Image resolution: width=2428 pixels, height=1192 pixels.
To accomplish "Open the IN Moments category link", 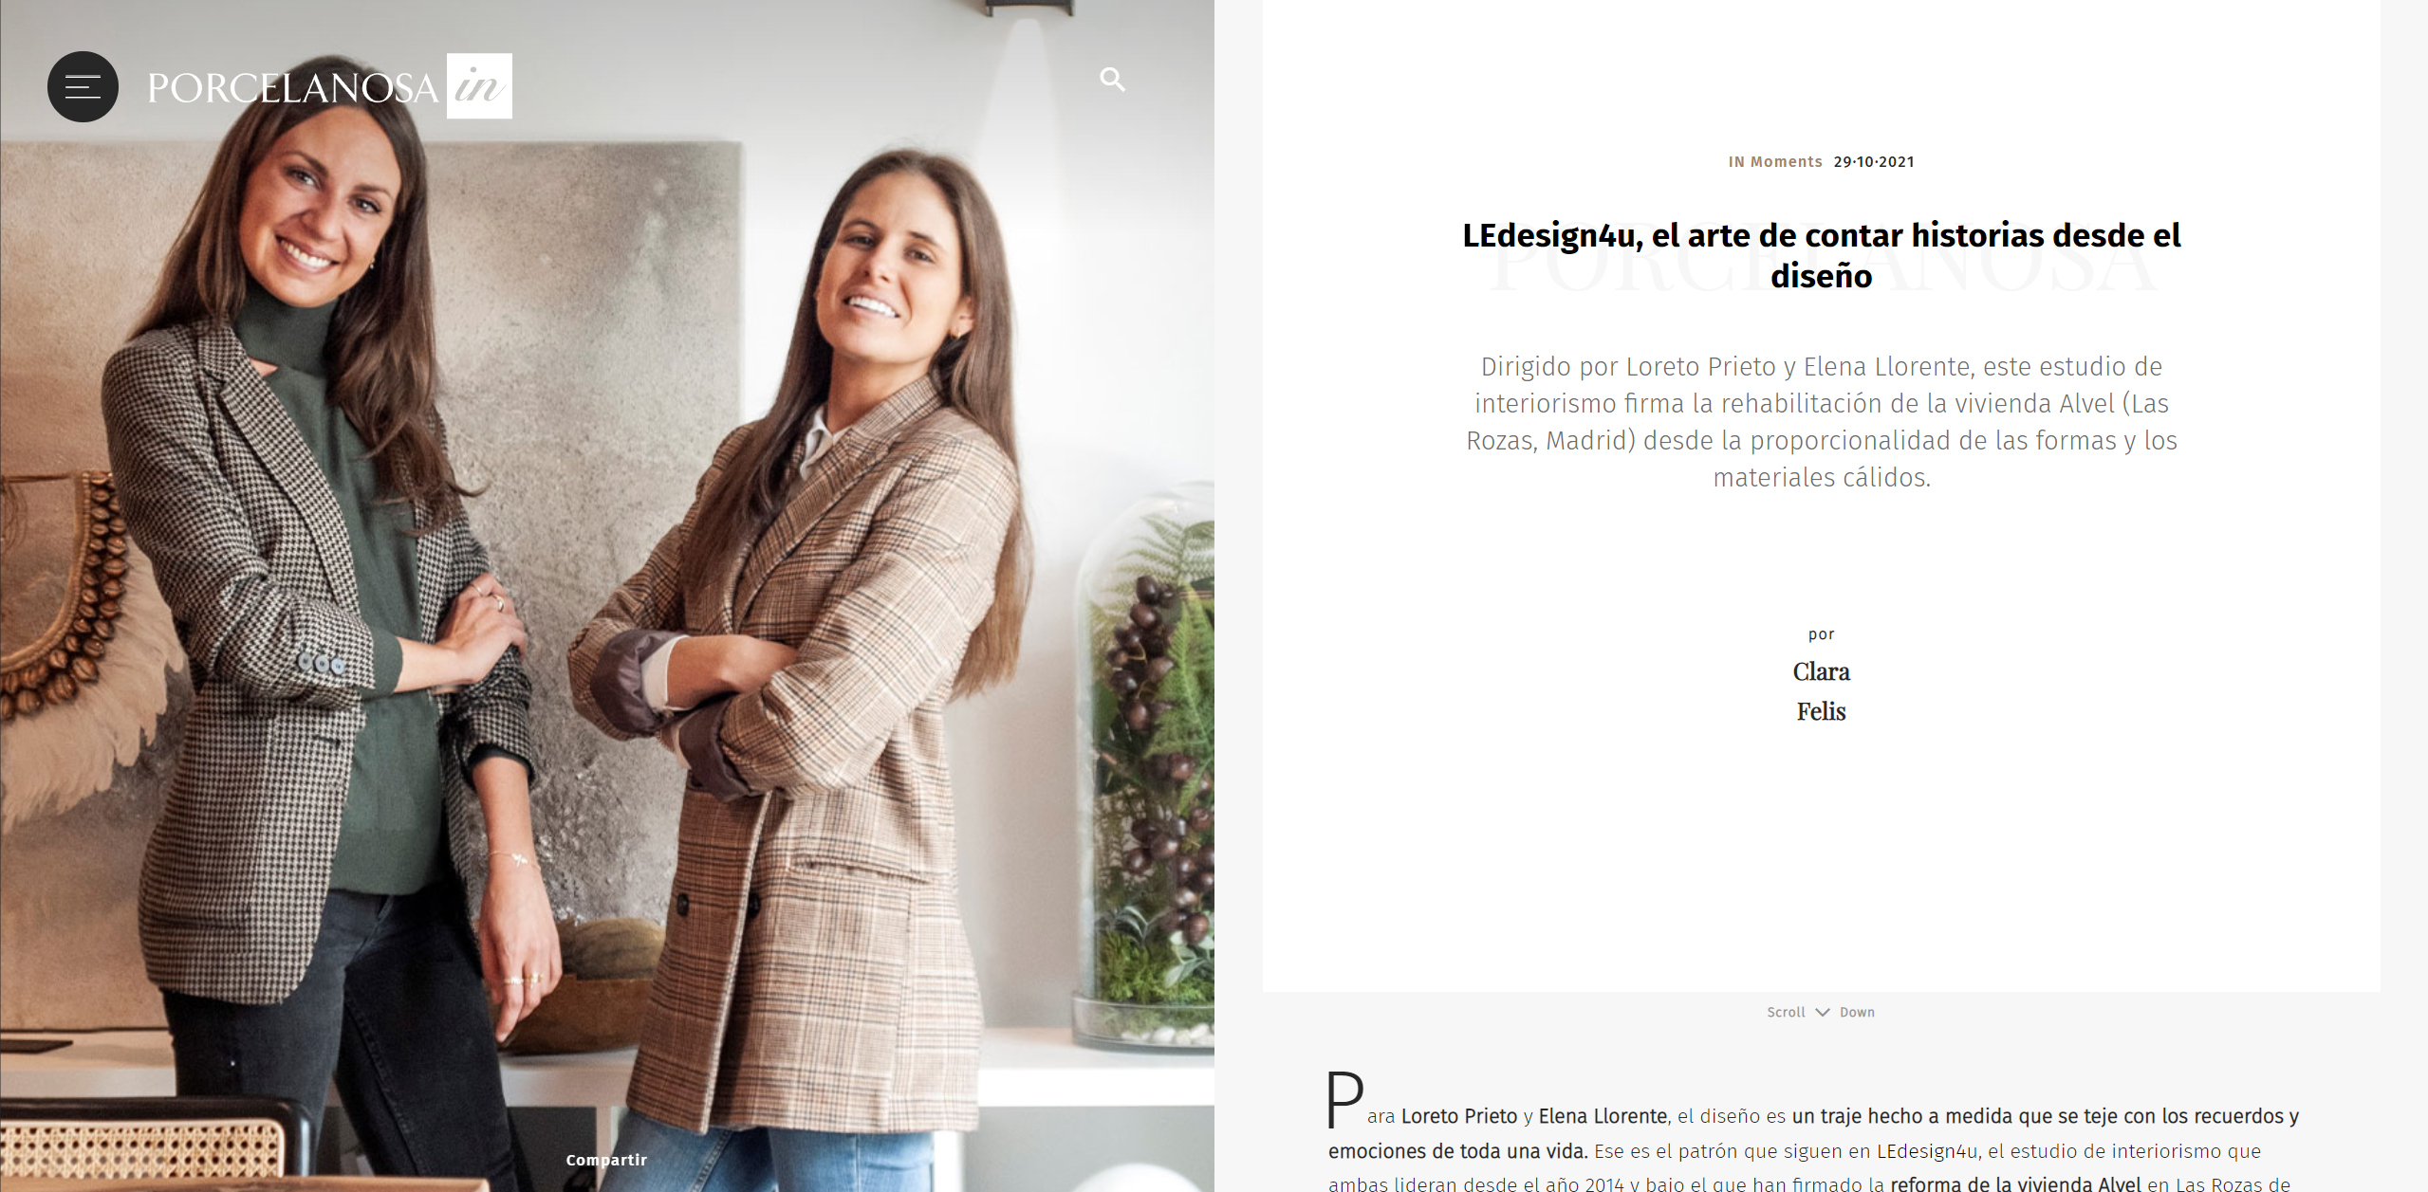I will 1774,162.
